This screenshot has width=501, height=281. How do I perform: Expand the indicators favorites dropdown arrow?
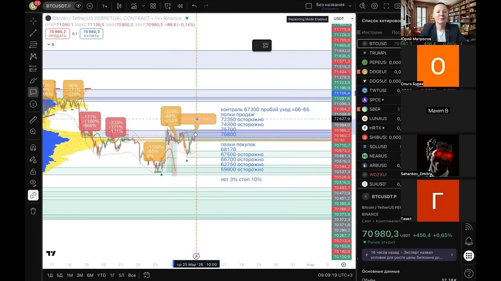point(144,6)
